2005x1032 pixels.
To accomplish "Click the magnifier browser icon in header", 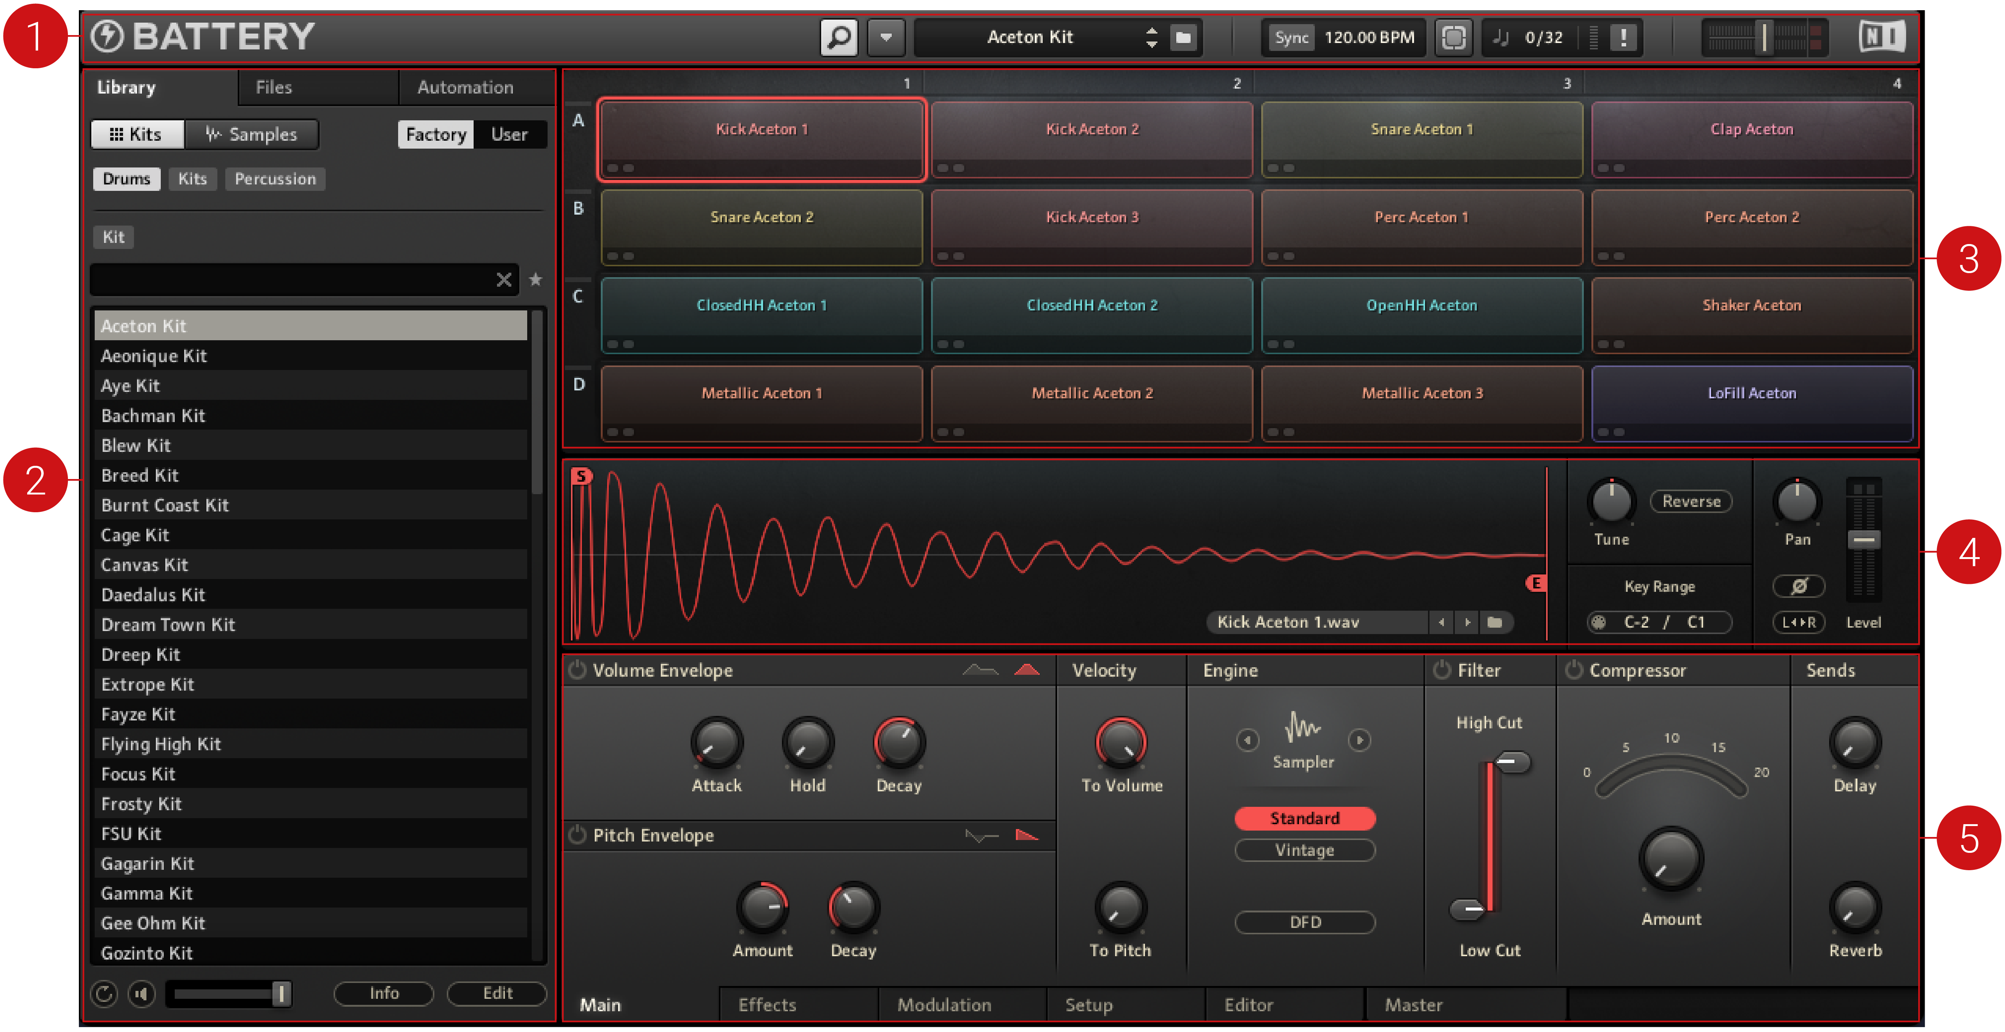I will 839,37.
